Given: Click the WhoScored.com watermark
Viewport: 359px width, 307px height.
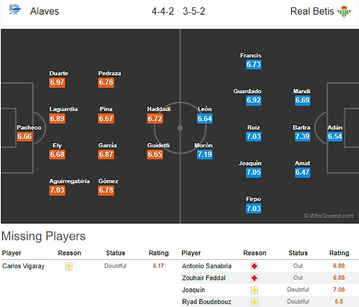Looking at the screenshot, I should (329, 216).
